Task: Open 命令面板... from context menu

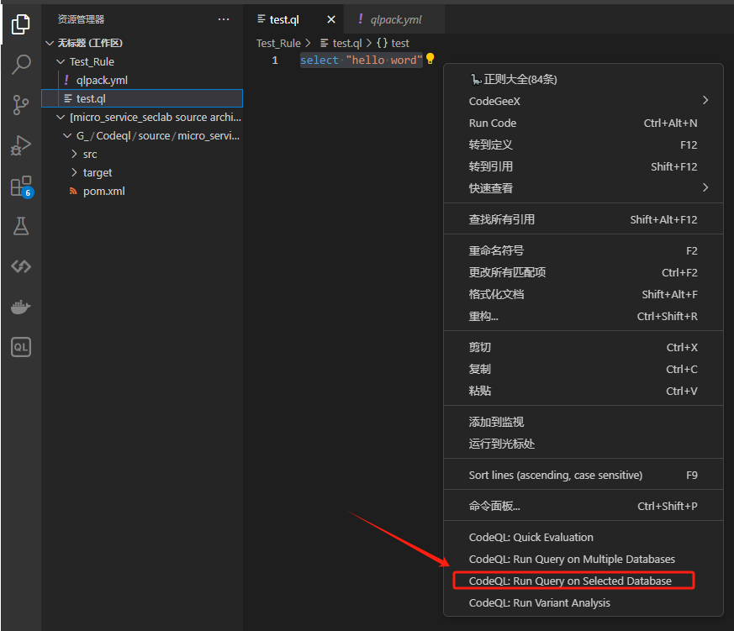Action: coord(584,506)
